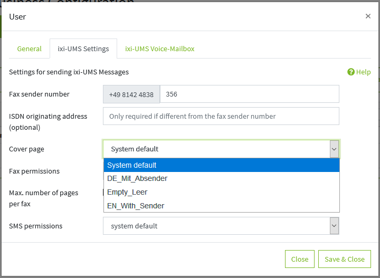Focus the ISDN originating address field
Screen dimensions: 380x278
tap(221, 116)
